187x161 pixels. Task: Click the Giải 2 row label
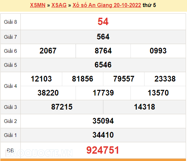coord(10,121)
